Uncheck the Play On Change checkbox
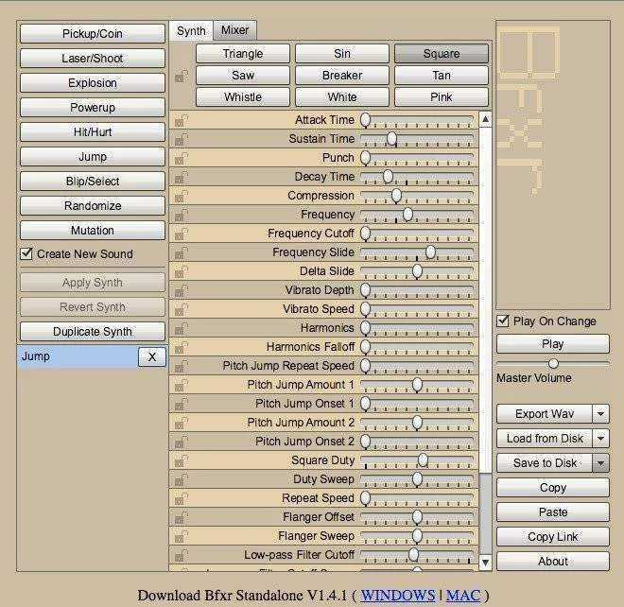 (503, 321)
